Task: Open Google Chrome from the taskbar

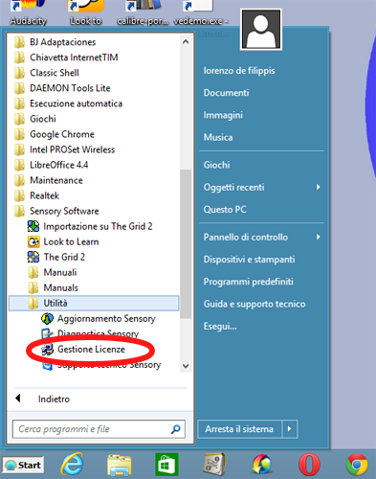Action: tap(357, 465)
